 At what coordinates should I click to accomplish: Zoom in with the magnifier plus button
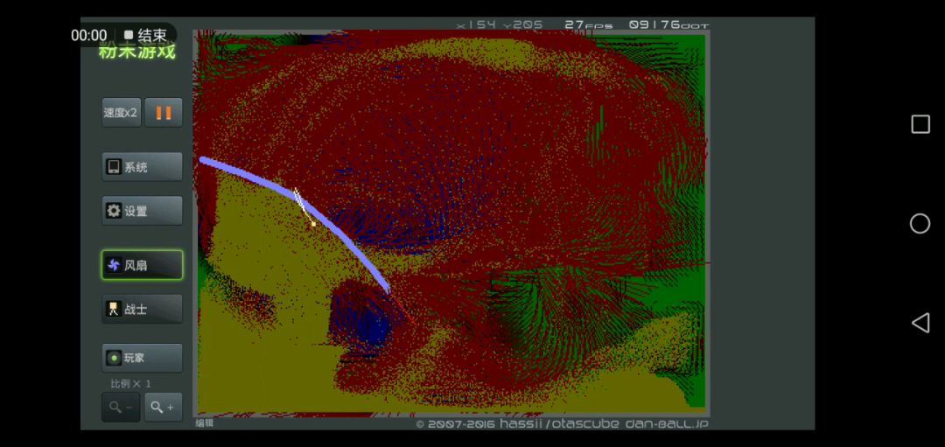click(164, 408)
